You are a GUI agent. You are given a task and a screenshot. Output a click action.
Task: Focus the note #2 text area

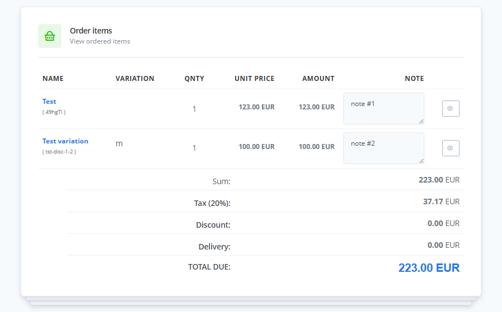click(384, 148)
